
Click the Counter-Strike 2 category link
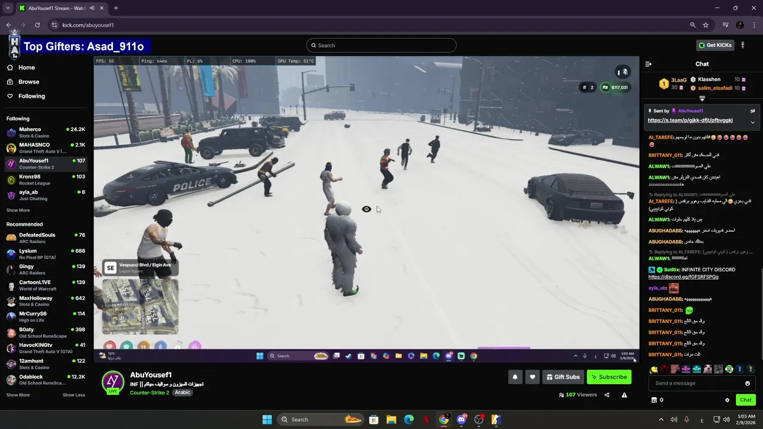(x=149, y=393)
